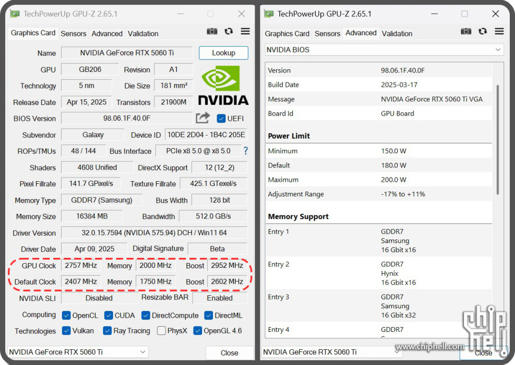Switch to Advanced tab in left window

[x=107, y=34]
